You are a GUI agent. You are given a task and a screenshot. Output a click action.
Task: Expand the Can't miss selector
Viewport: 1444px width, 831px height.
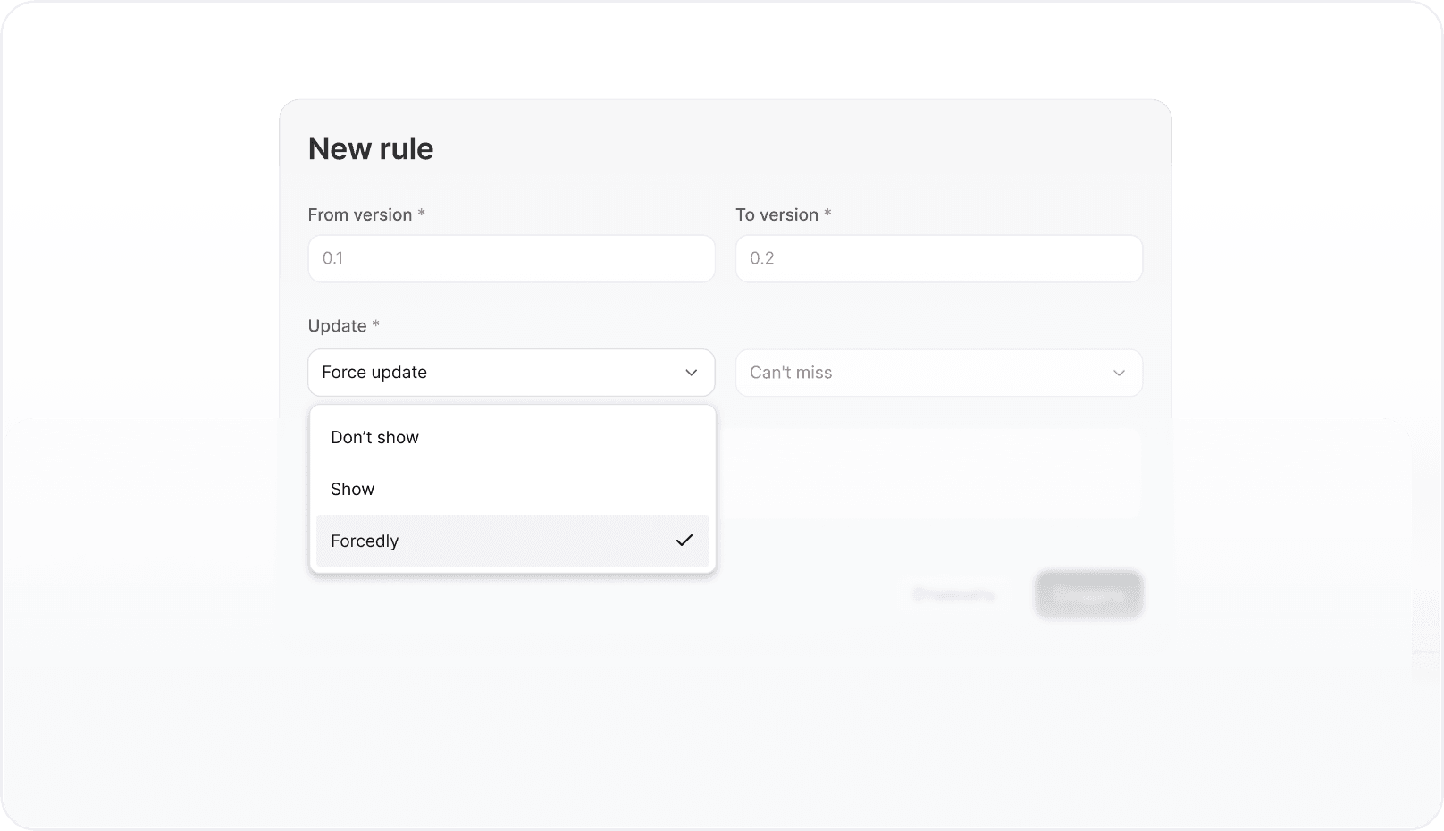938,373
